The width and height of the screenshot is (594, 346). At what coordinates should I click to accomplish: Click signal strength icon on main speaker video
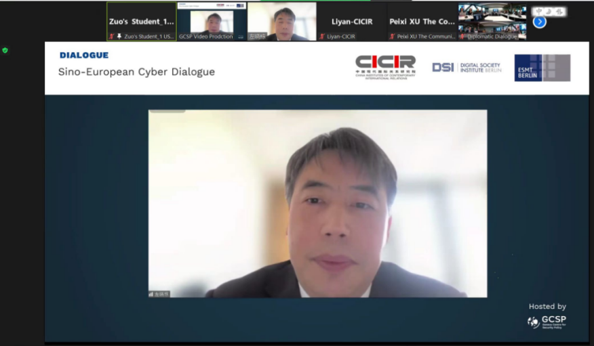(151, 294)
